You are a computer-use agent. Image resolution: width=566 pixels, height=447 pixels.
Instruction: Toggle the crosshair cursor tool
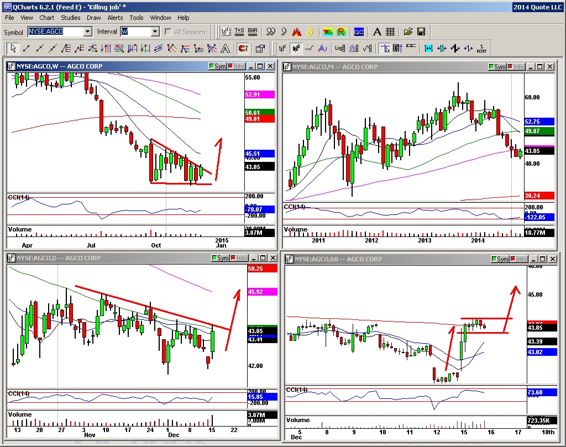pyautogui.click(x=385, y=48)
